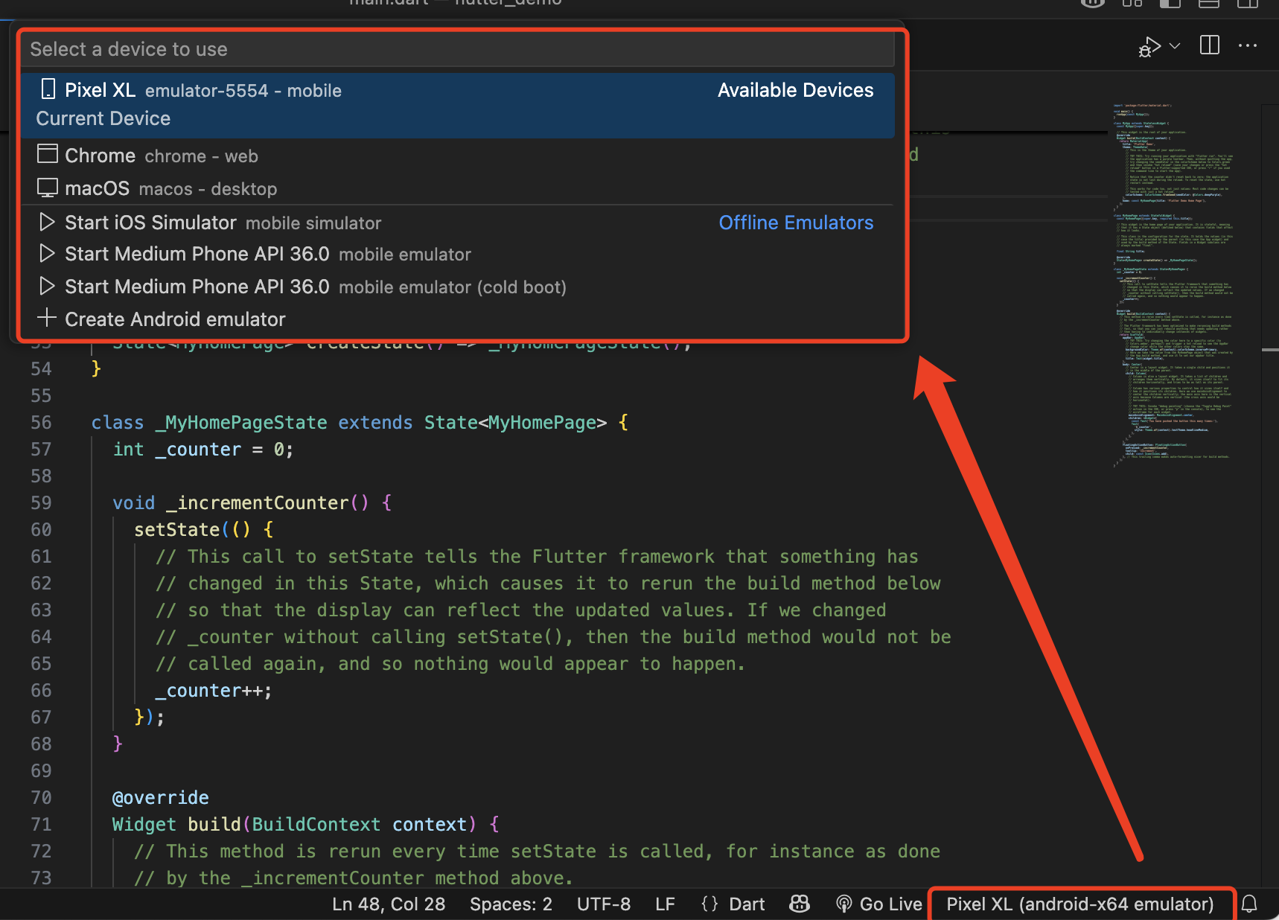
Task: Click the monitor icon beside macOS
Action: pos(48,188)
